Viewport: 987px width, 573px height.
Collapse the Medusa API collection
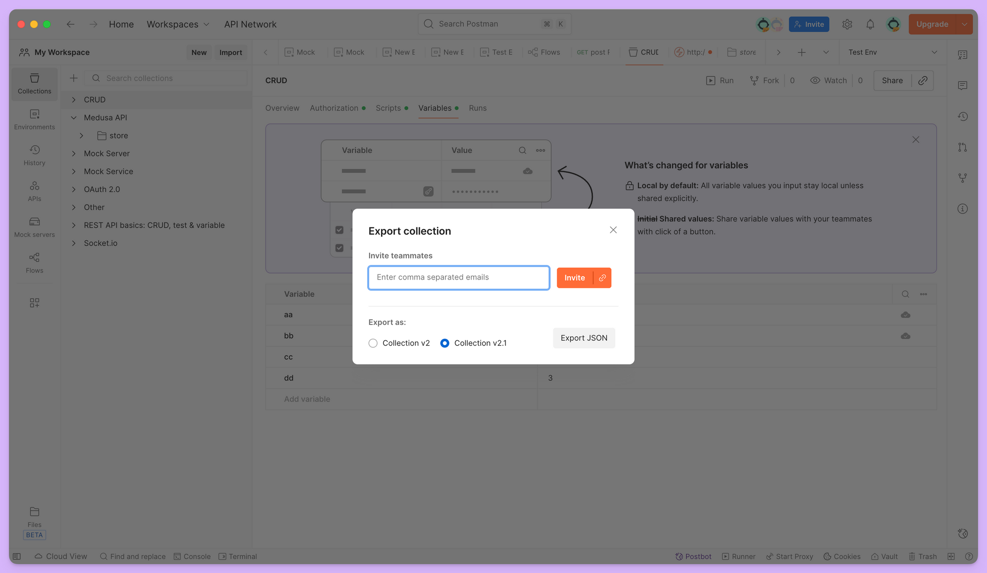[74, 117]
